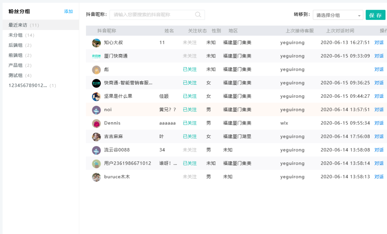The width and height of the screenshot is (387, 234).
Task: Click avatar of user noi
Action: tap(96, 110)
